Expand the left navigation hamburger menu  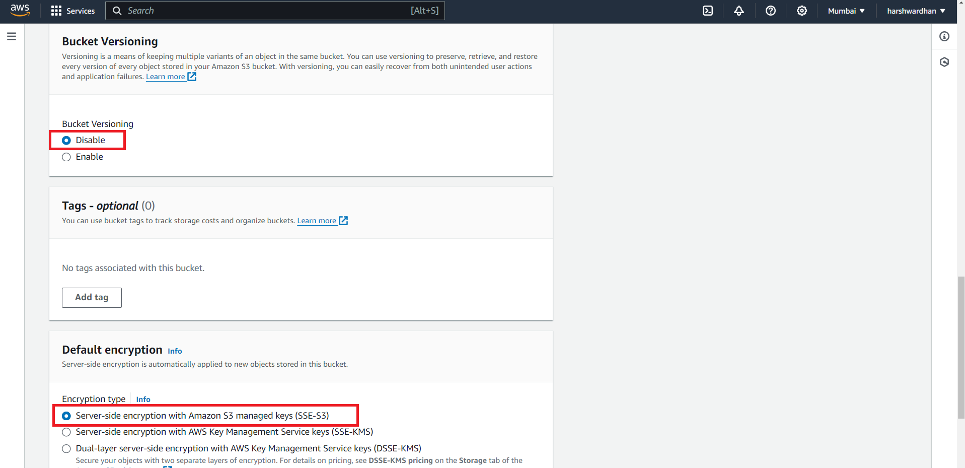point(12,36)
